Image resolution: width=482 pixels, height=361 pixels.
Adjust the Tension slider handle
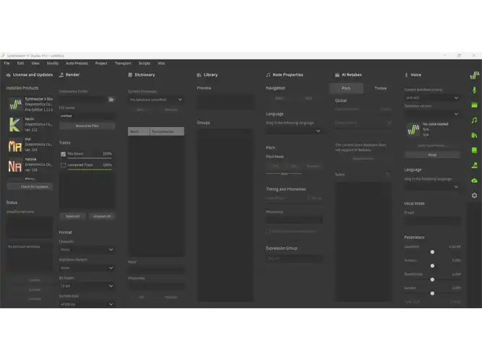(x=432, y=266)
